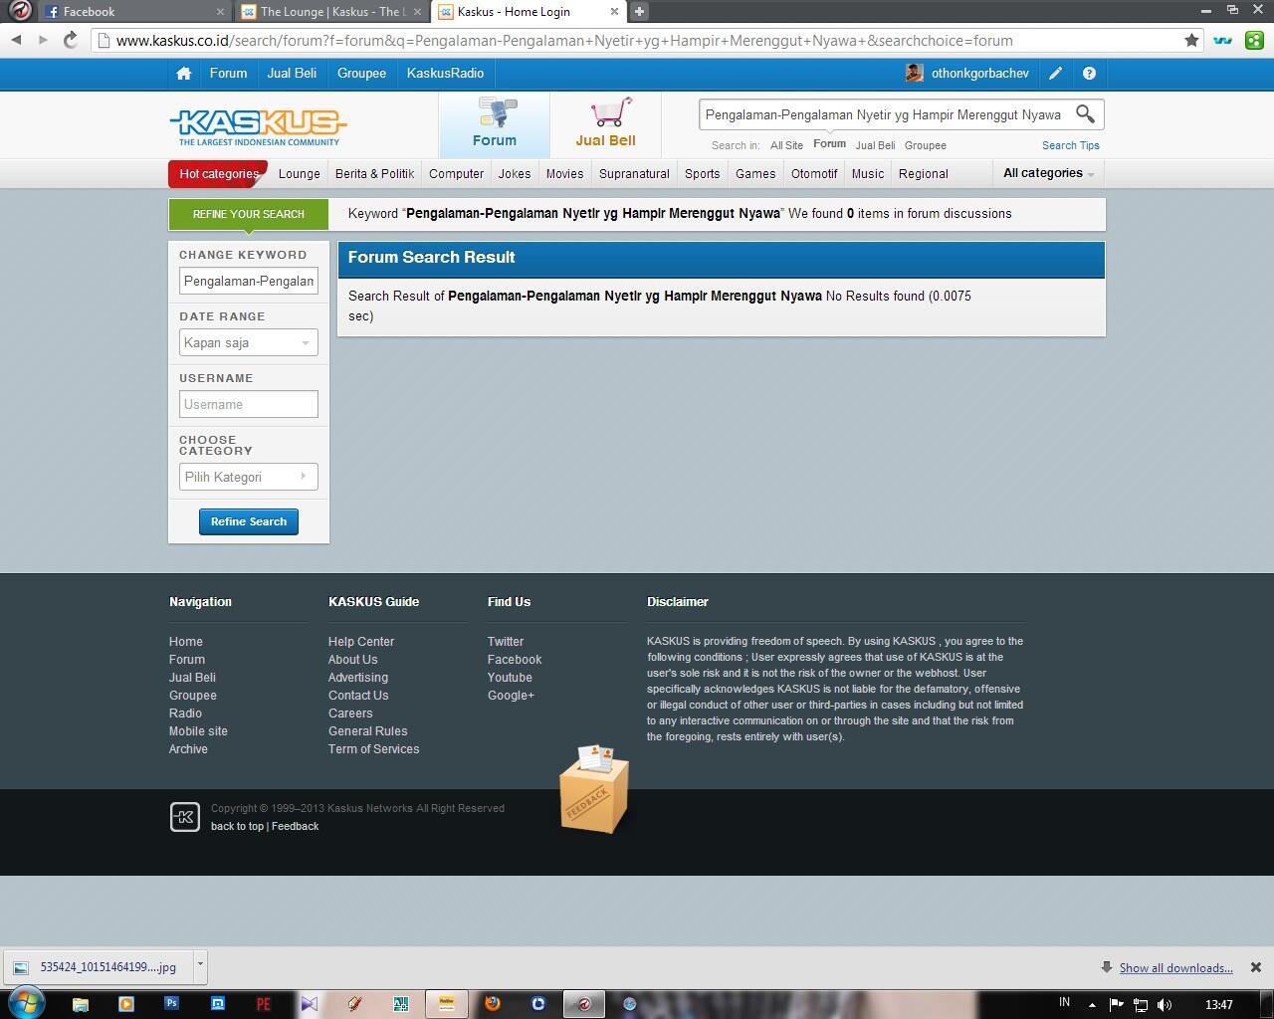Select Forum in top navigation
1274x1019 pixels.
point(228,74)
